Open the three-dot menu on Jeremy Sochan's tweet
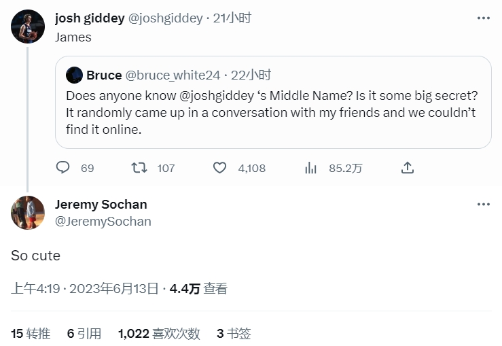 tap(483, 204)
